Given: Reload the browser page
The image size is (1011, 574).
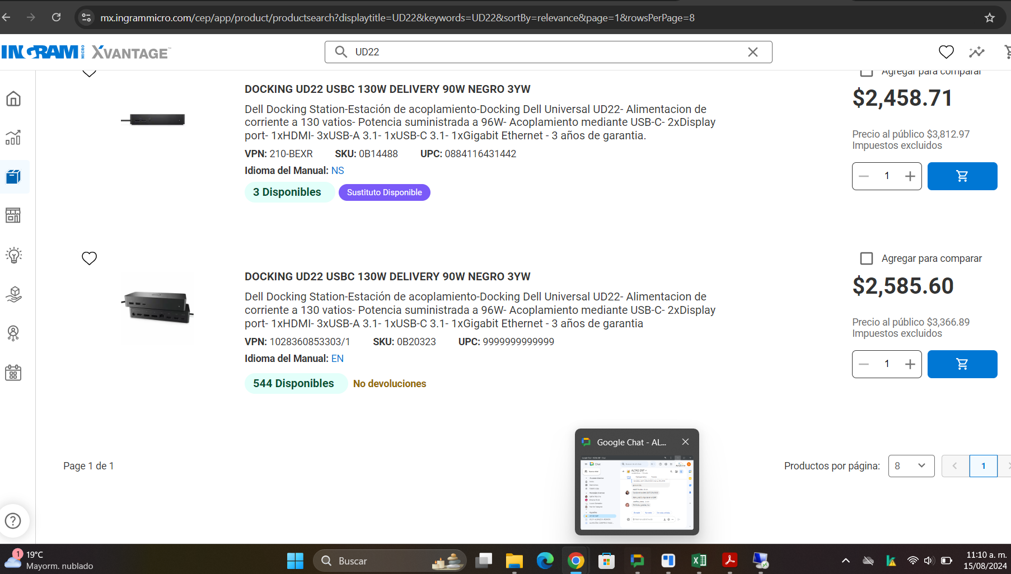Looking at the screenshot, I should click(57, 17).
